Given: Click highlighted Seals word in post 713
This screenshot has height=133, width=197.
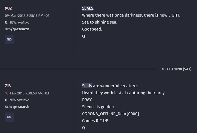Looking at the screenshot, I should (x=87, y=86).
